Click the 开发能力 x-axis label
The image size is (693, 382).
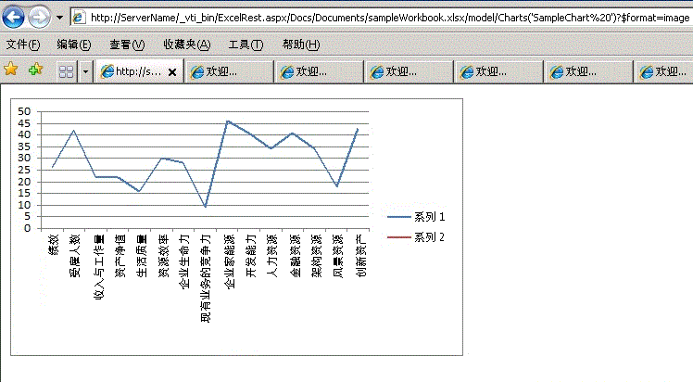(251, 256)
